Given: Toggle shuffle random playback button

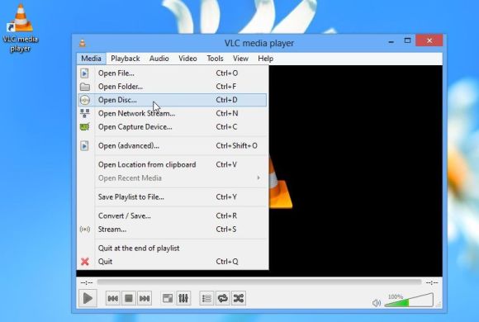Looking at the screenshot, I should tap(239, 298).
